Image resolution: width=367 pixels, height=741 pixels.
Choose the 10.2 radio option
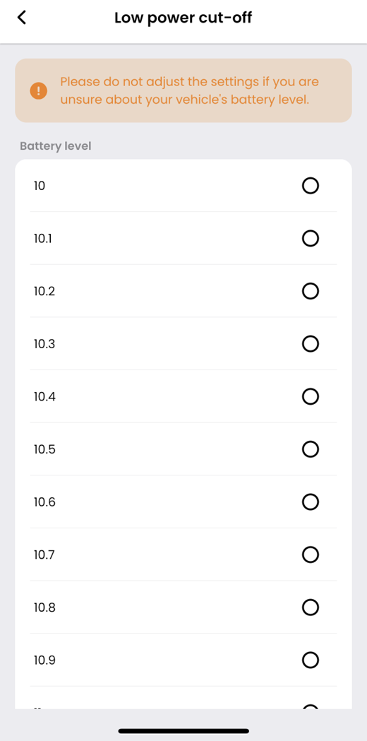[x=311, y=291]
